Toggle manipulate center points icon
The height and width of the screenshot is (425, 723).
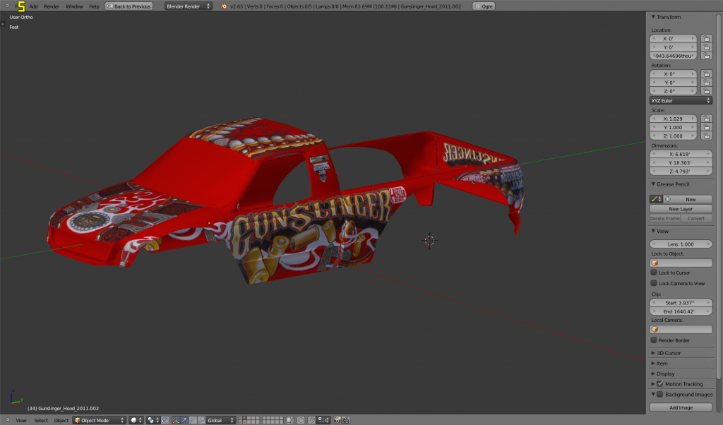click(165, 420)
